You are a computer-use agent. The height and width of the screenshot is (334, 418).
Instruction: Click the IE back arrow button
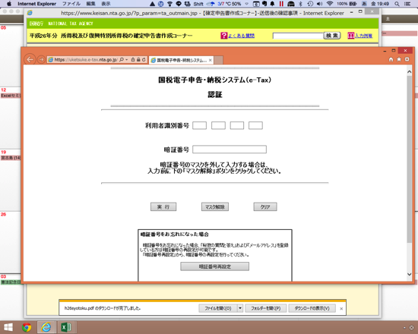point(30,59)
